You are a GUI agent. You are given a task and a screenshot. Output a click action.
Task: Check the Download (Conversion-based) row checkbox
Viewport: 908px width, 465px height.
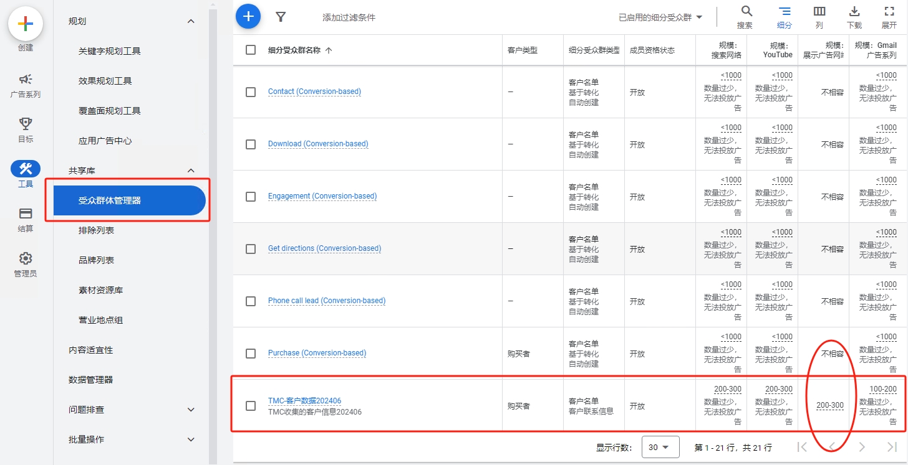click(x=251, y=144)
